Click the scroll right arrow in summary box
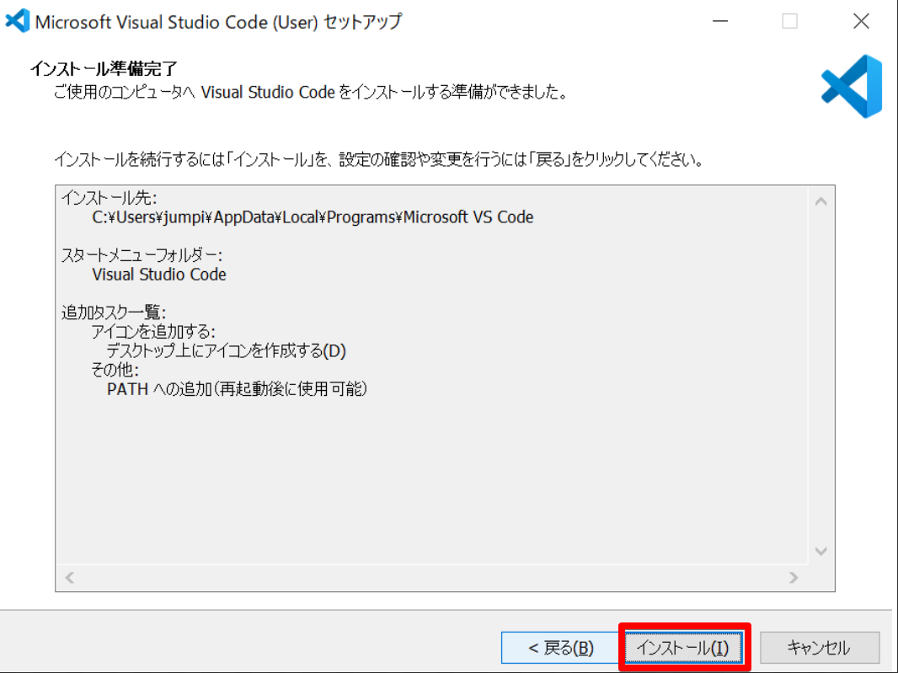This screenshot has height=673, width=898. point(794,577)
